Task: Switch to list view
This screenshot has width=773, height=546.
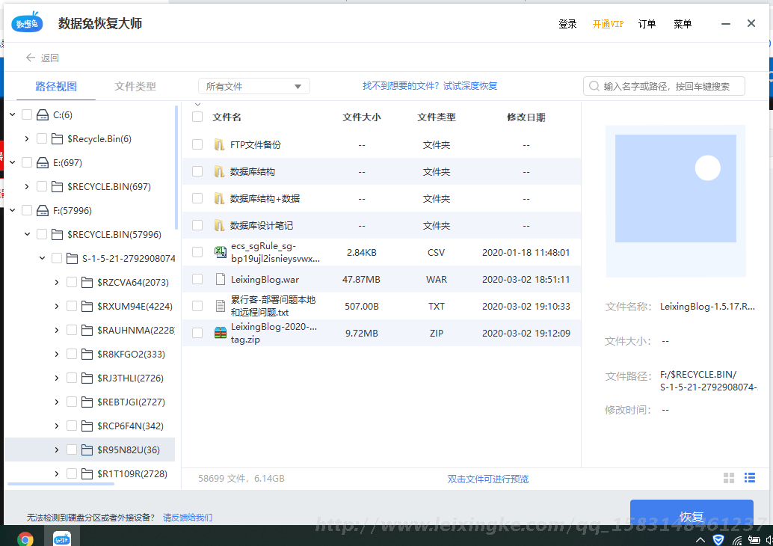Action: pyautogui.click(x=750, y=478)
